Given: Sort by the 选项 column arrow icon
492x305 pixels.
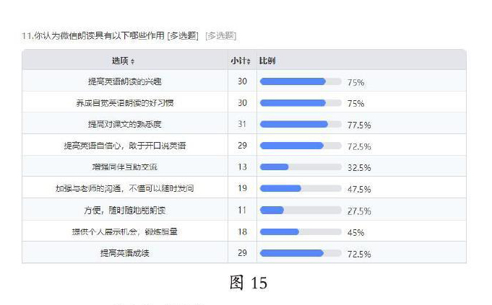Looking at the screenshot, I should point(132,61).
